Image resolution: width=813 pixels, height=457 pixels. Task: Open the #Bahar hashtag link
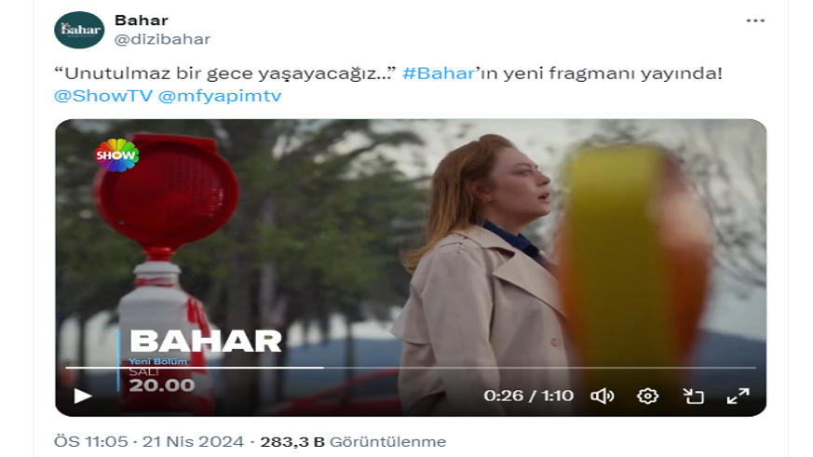coord(439,73)
